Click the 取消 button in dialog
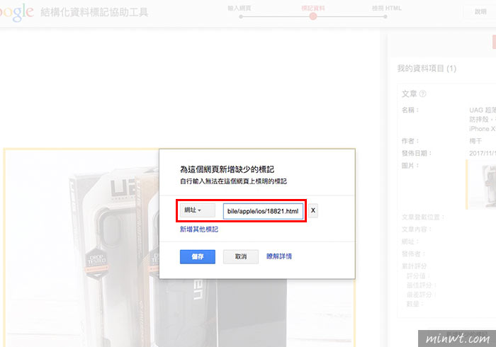The width and height of the screenshot is (496, 347). [x=241, y=256]
